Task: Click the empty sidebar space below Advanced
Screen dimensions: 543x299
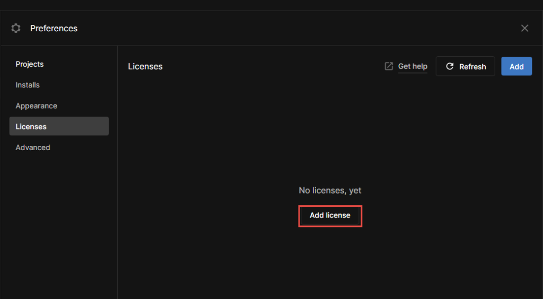Action: click(58, 223)
